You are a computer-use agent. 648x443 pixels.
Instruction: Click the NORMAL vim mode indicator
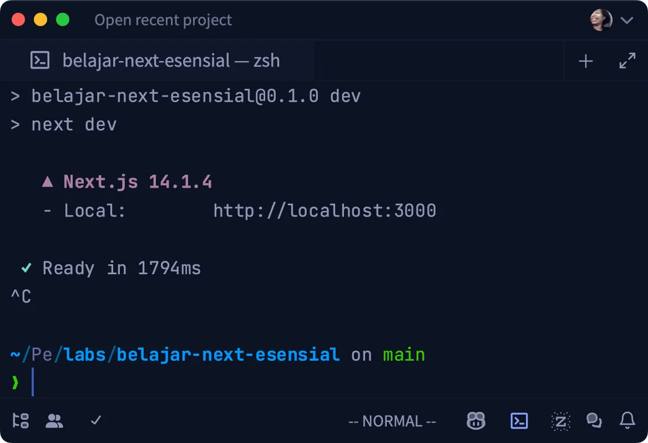tap(392, 421)
